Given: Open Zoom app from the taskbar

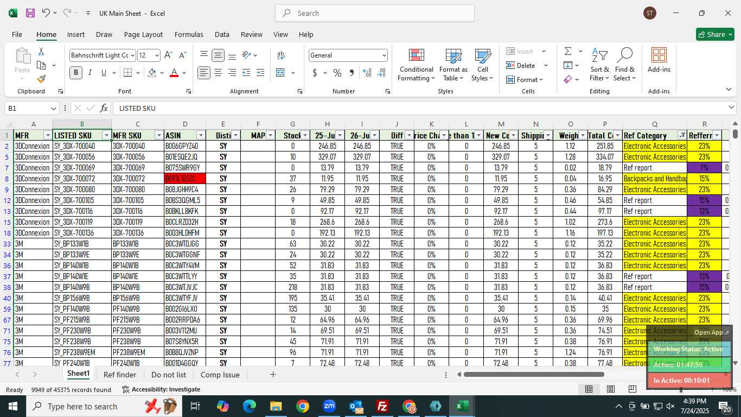Looking at the screenshot, I should [329, 406].
